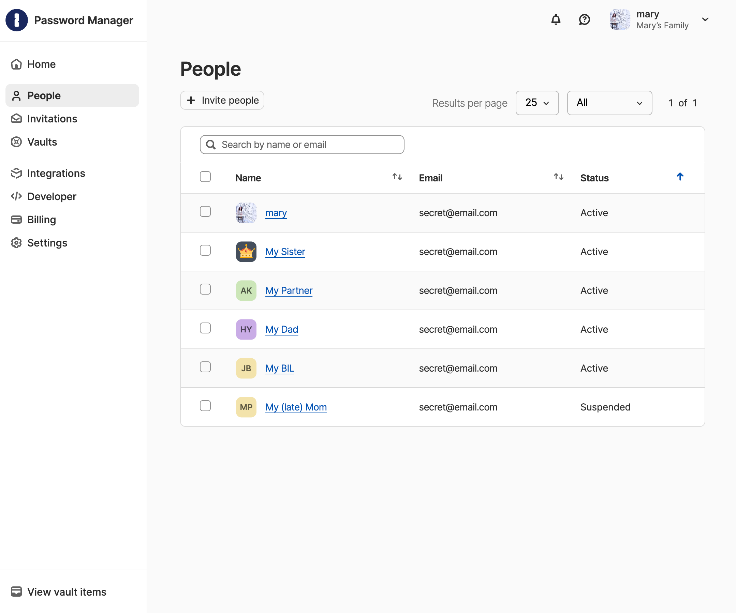The height and width of the screenshot is (613, 736).
Task: Check the checkbox for My Dad
Action: (x=205, y=328)
